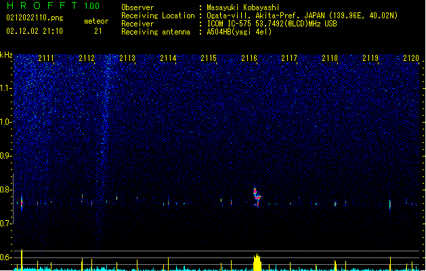Click the 2118 time axis marker

[x=330, y=58]
